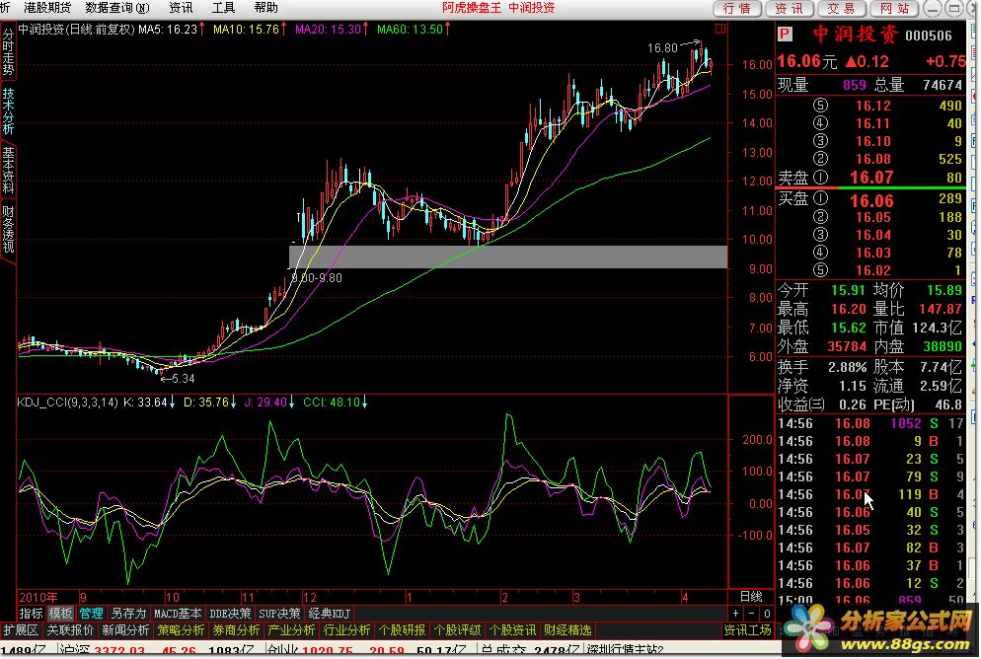Select the 指标 tab below chart
981x659 pixels.
pyautogui.click(x=32, y=614)
